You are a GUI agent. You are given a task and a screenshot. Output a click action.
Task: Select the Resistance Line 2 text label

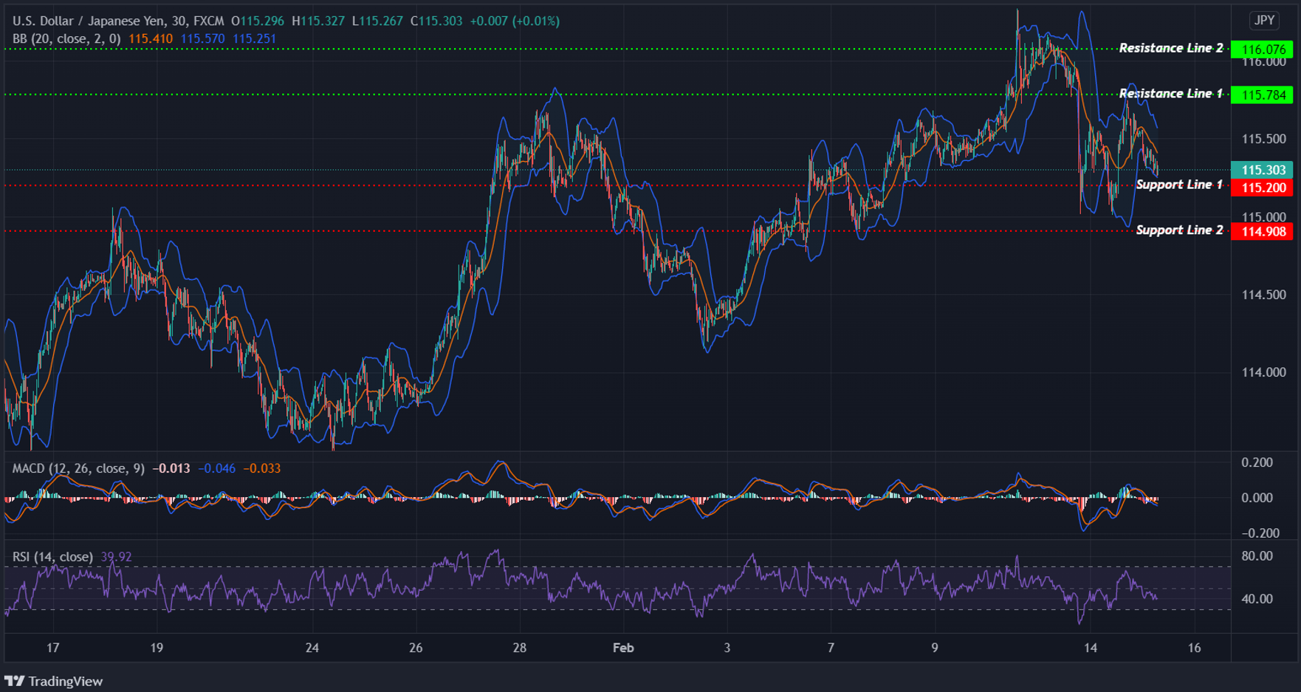tap(1170, 47)
